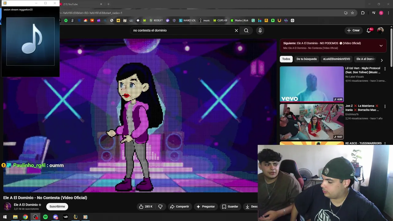This screenshot has height=221, width=393.
Task: Clear the YouTube search text
Action: 236,30
